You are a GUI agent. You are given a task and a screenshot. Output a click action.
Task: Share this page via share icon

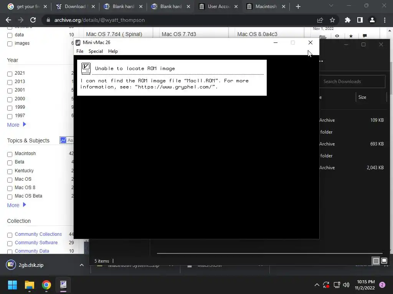coord(320,20)
